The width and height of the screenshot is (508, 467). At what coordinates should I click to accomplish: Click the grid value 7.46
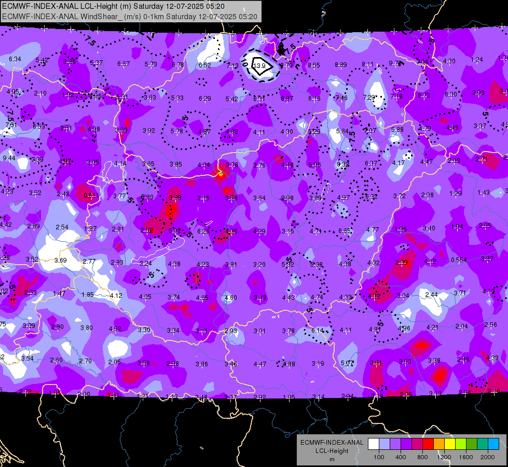[341, 98]
